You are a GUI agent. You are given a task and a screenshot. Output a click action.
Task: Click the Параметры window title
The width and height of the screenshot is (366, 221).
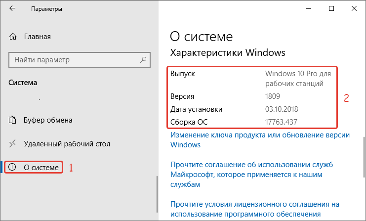pos(47,9)
